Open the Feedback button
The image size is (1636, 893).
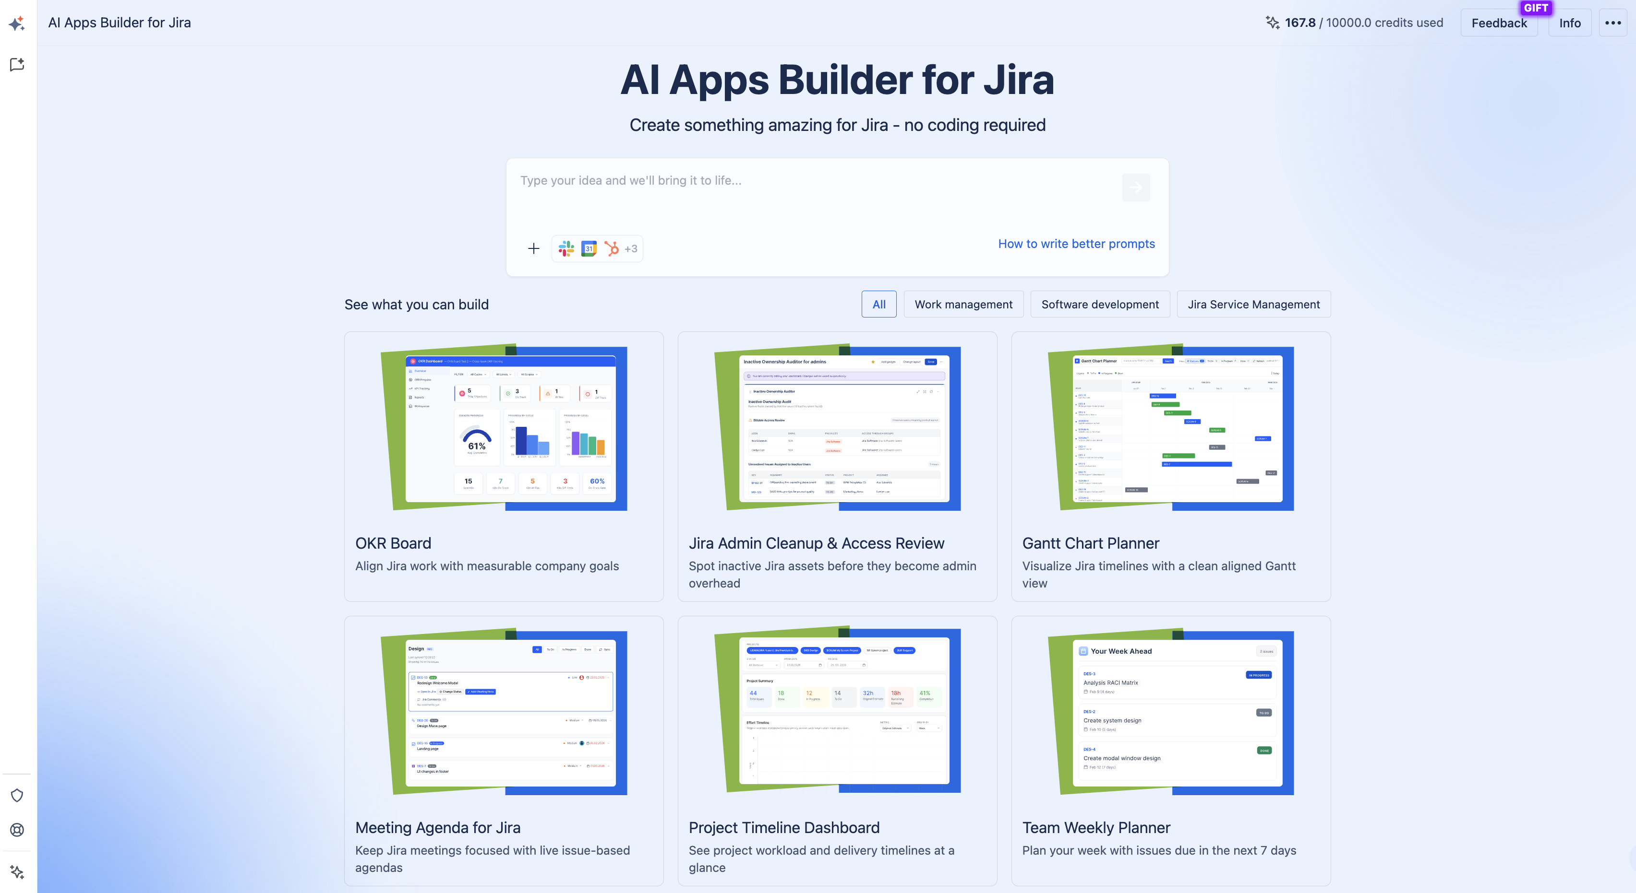click(x=1499, y=23)
